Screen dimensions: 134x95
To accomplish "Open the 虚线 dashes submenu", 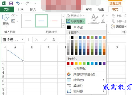I will tap(86, 86).
